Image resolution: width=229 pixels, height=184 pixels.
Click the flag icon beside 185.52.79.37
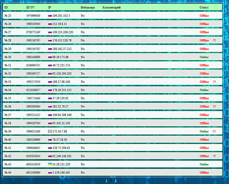50,106
